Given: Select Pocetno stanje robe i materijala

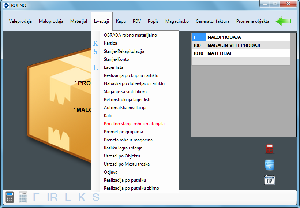Looking at the screenshot, I should pos(134,124).
